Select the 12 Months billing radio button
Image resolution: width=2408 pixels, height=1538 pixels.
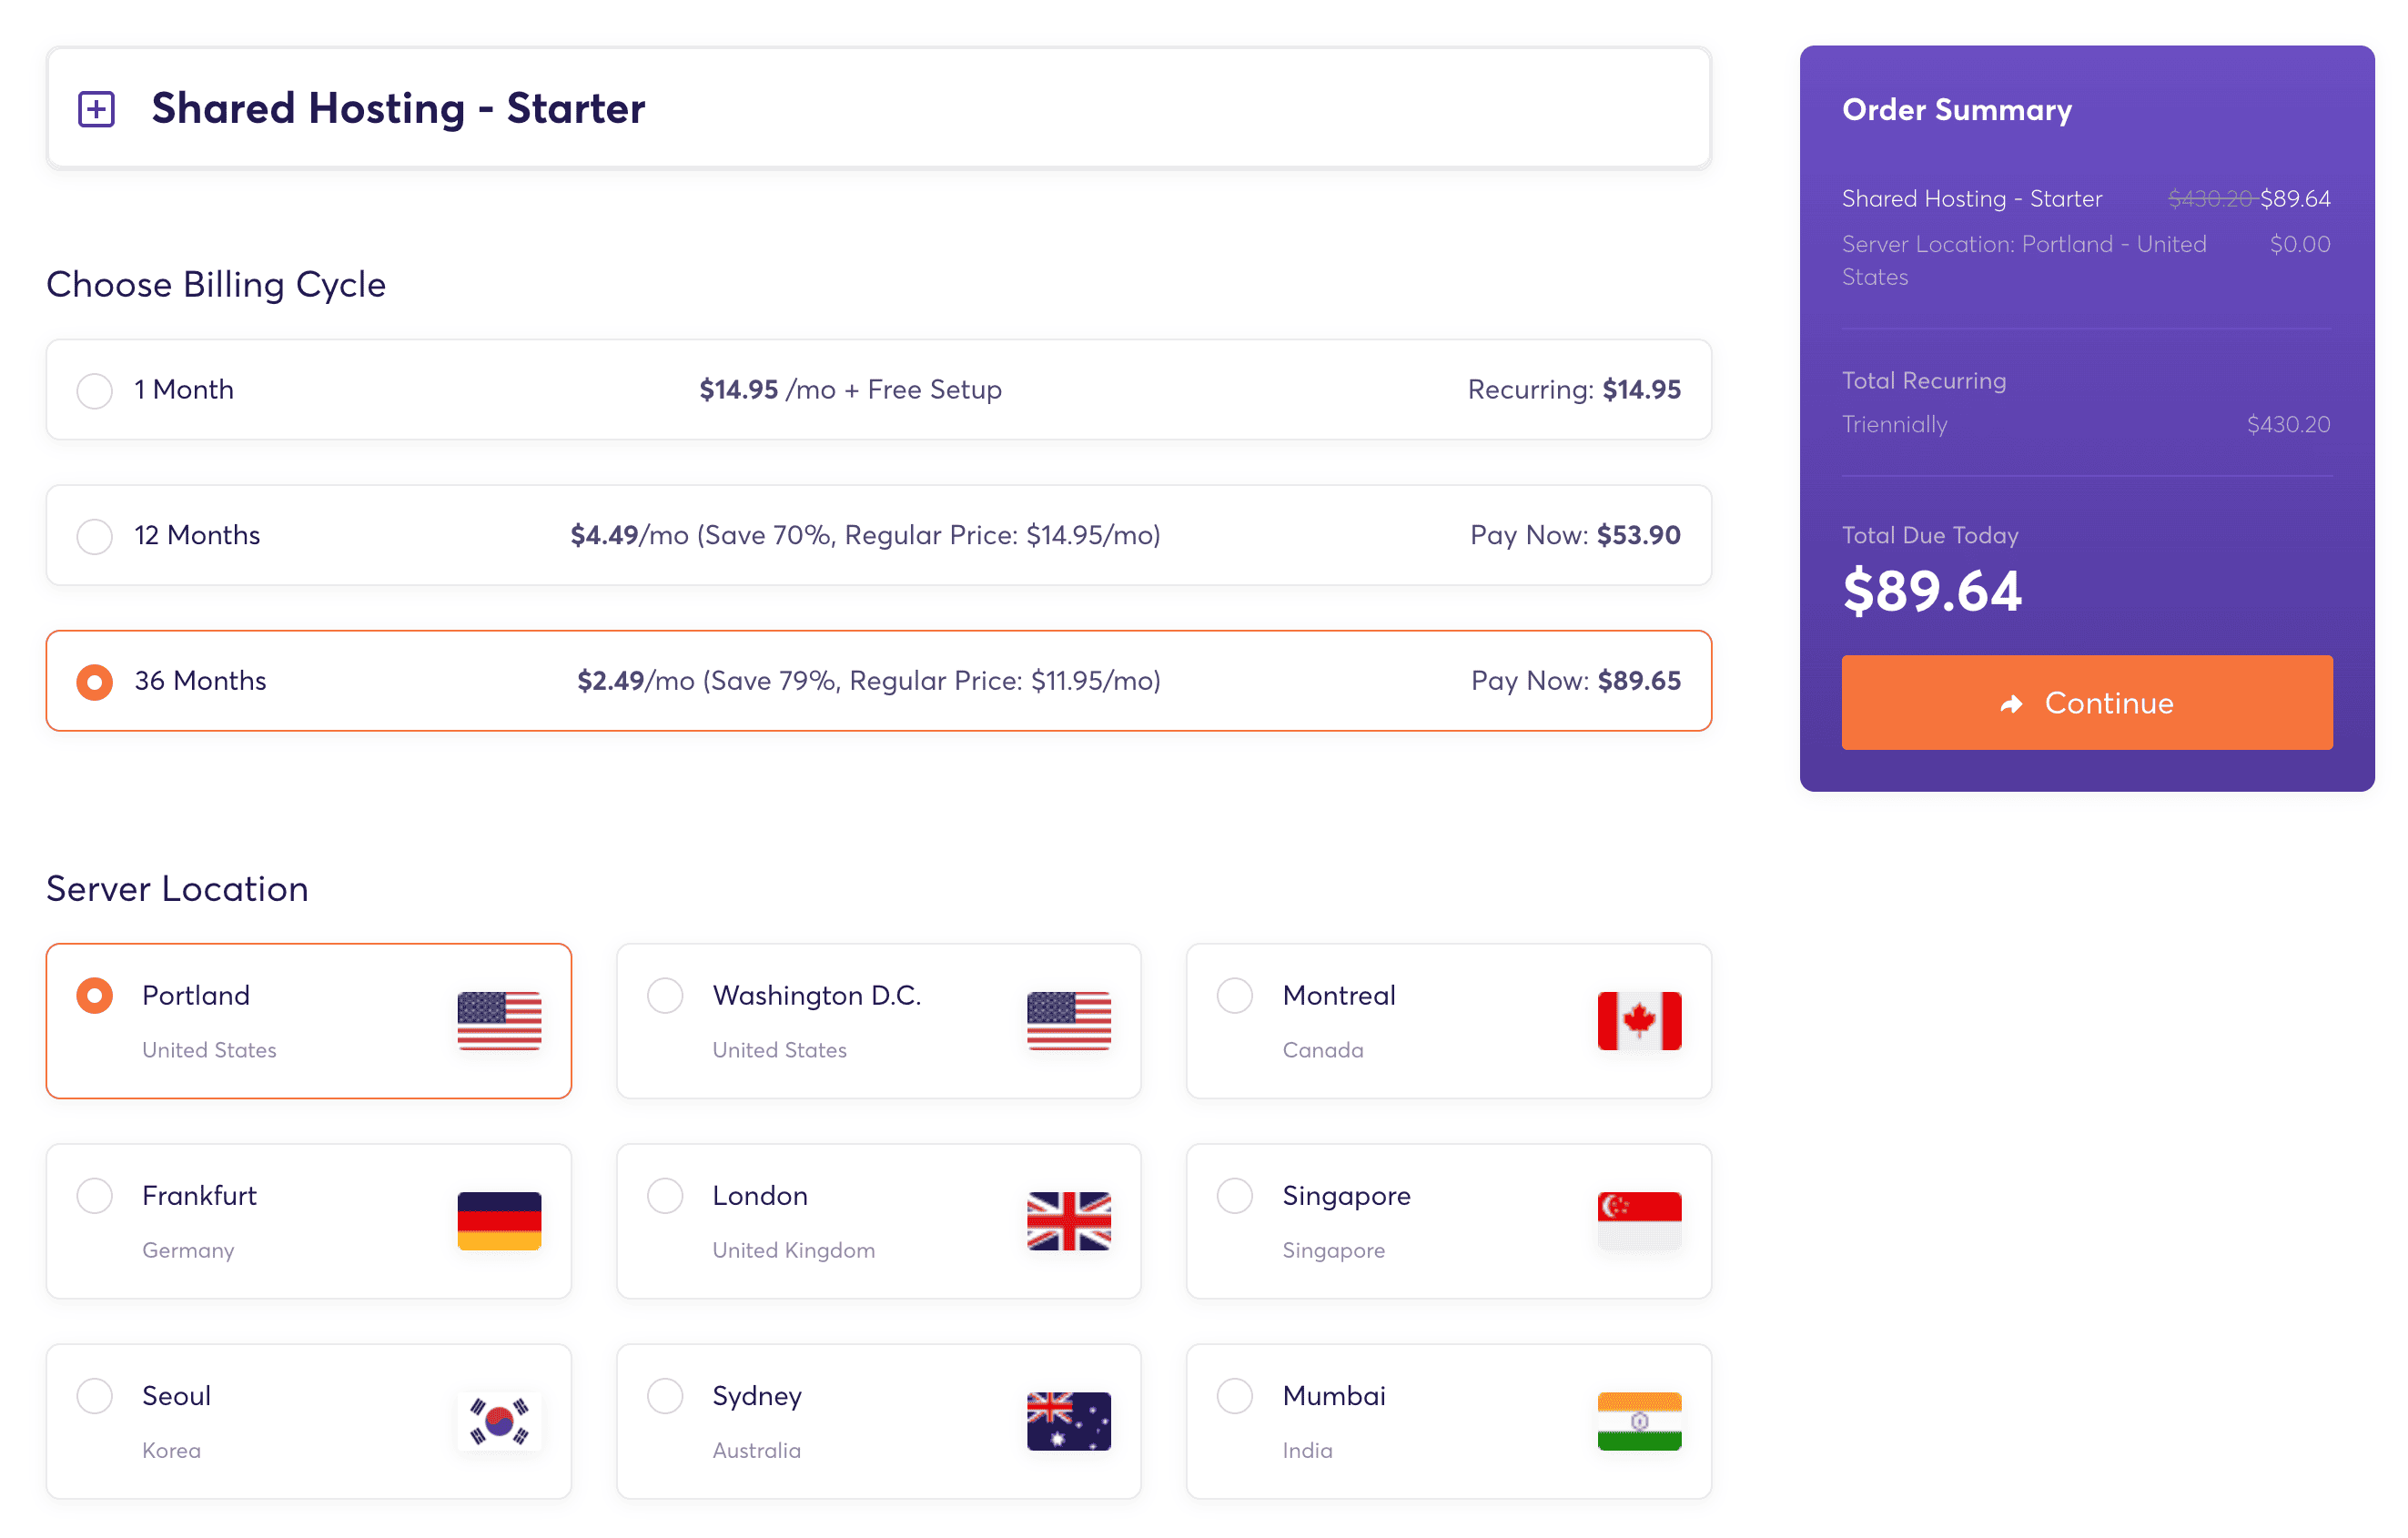tap(95, 536)
